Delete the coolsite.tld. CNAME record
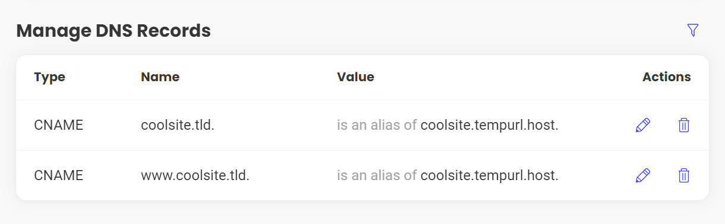725x224 pixels. click(x=684, y=125)
